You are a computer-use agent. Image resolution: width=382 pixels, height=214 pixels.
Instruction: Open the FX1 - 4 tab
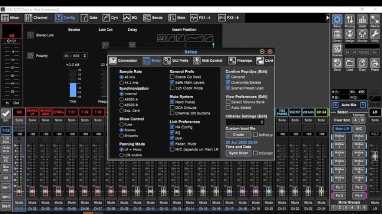(200, 18)
